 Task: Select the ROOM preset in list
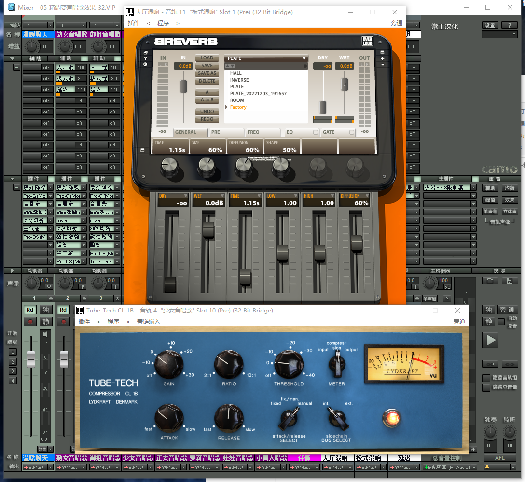(x=237, y=100)
